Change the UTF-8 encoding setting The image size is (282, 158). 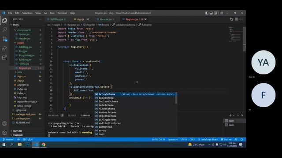184,140
